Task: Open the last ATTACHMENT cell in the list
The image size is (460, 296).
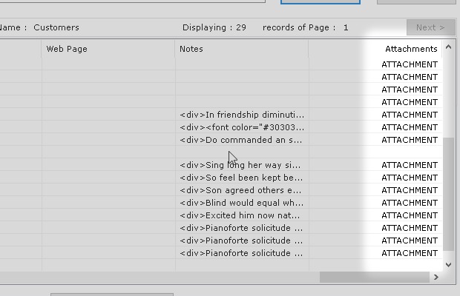Action: point(410,253)
